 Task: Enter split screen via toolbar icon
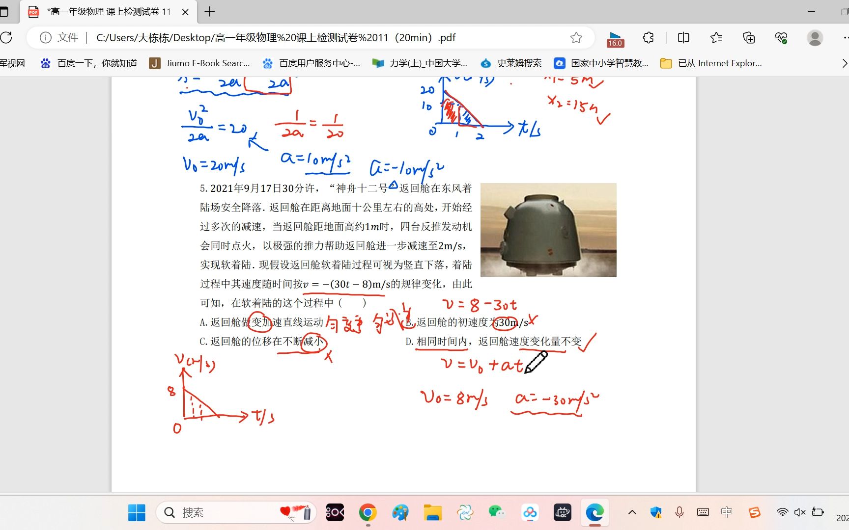pyautogui.click(x=683, y=37)
